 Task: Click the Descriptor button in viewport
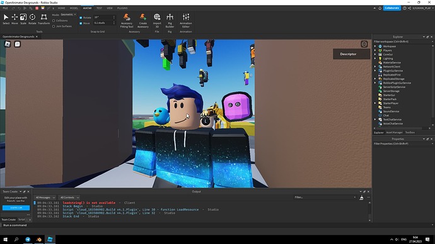[x=352, y=54]
